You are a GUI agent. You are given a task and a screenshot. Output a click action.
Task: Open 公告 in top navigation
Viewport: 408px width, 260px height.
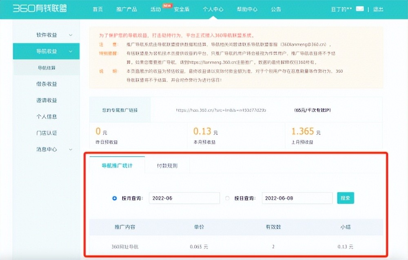point(276,9)
